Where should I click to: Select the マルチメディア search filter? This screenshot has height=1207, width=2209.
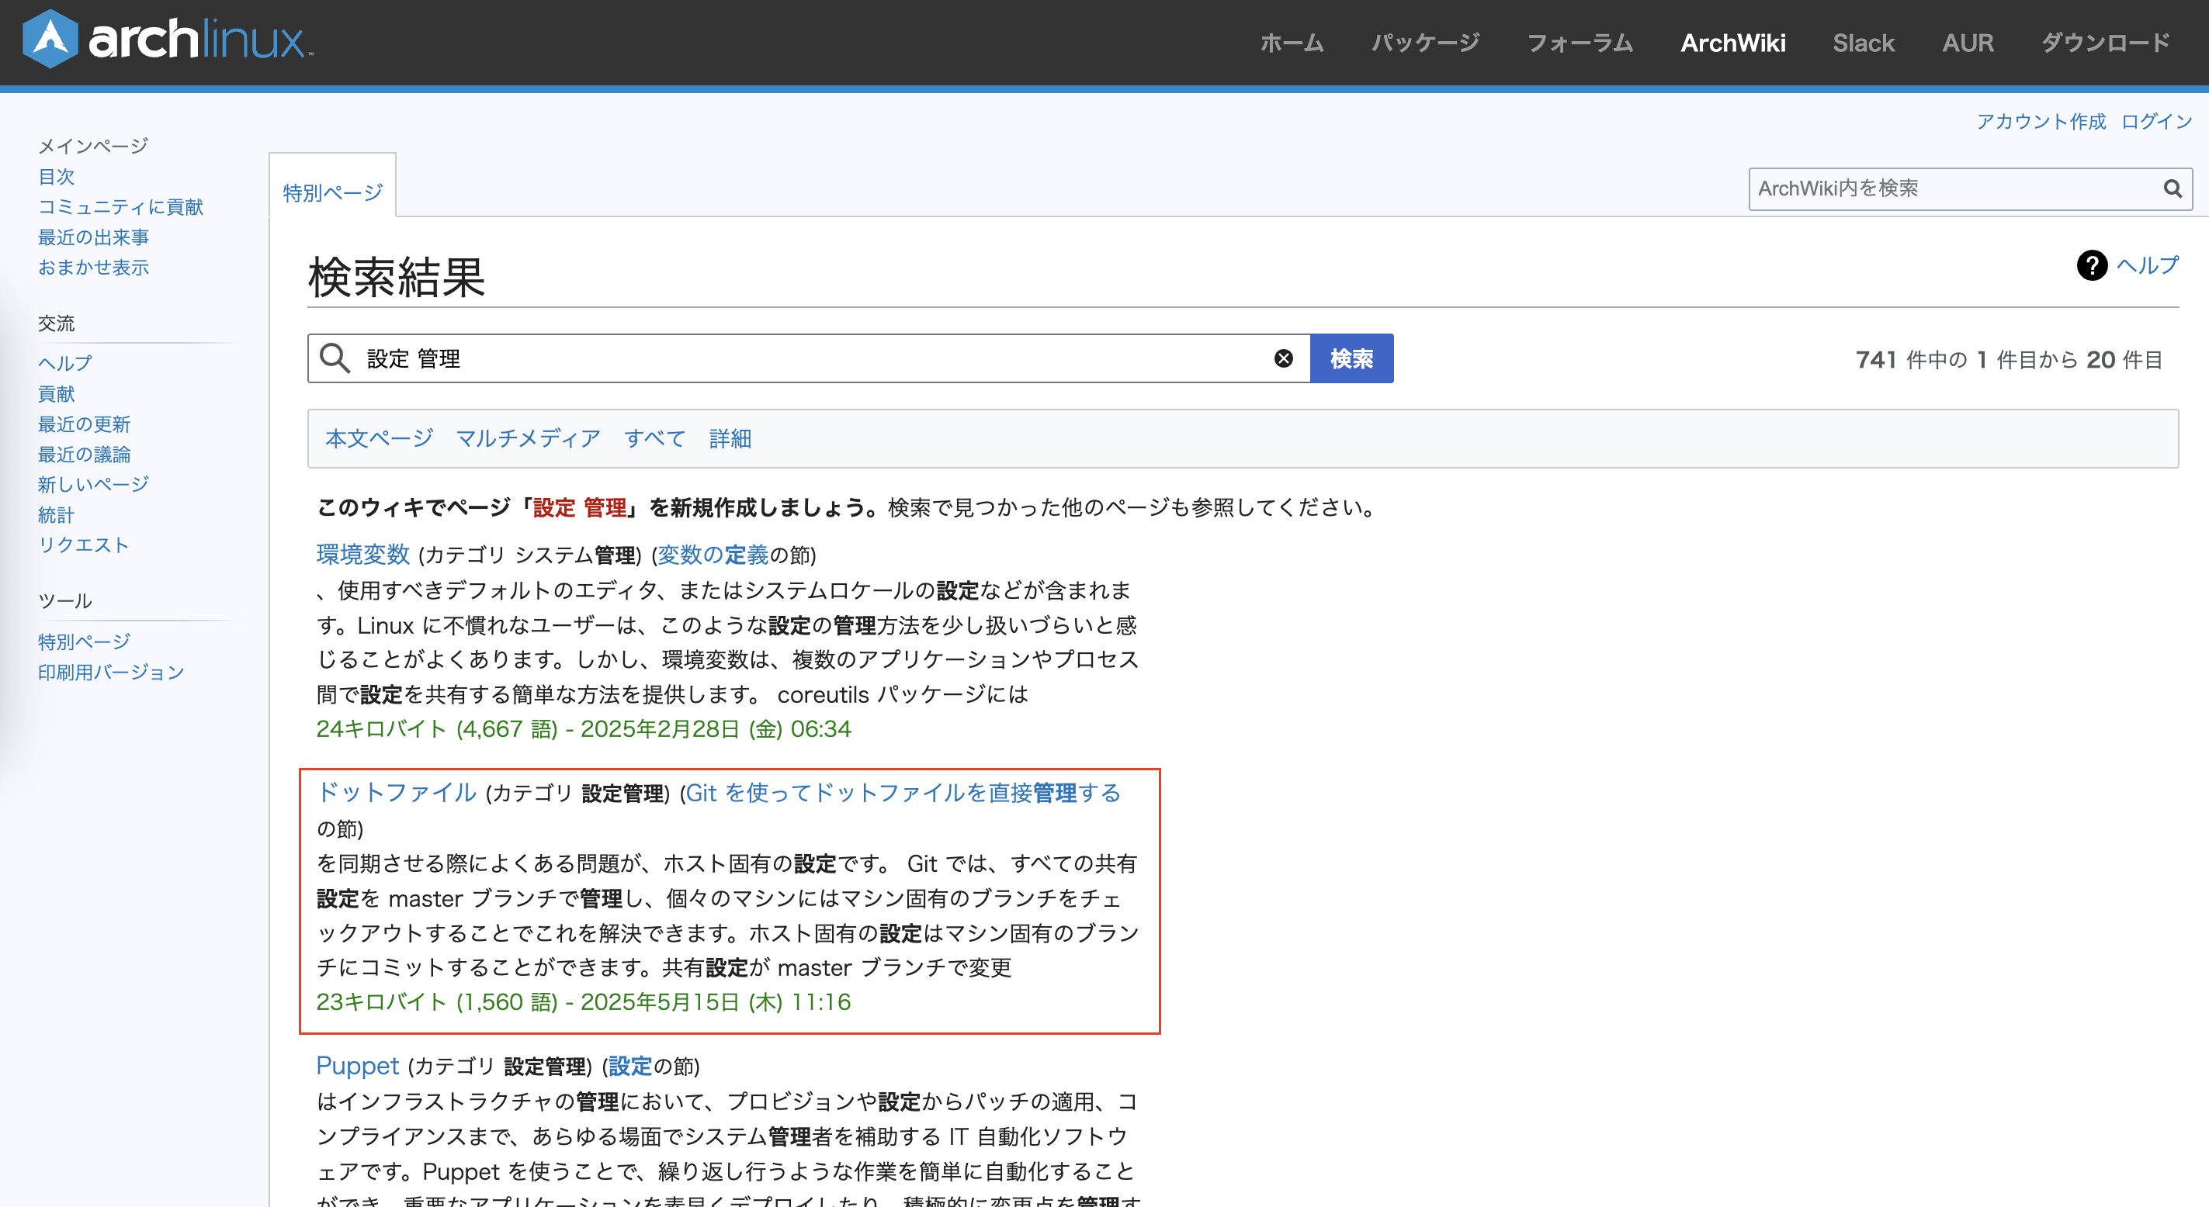click(x=527, y=438)
